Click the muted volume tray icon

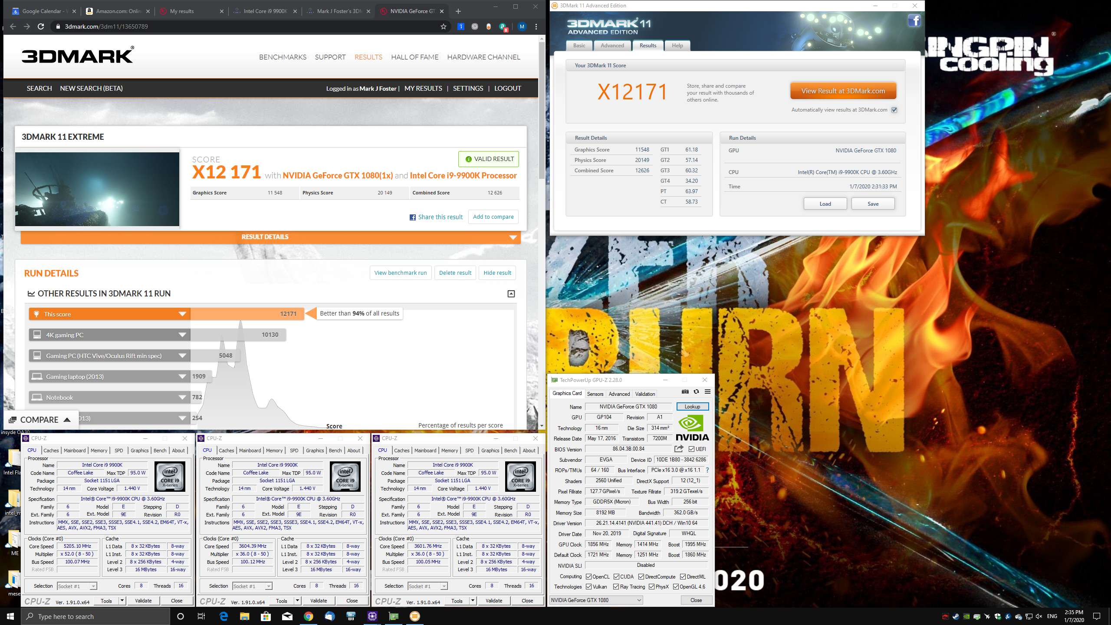tap(1039, 616)
